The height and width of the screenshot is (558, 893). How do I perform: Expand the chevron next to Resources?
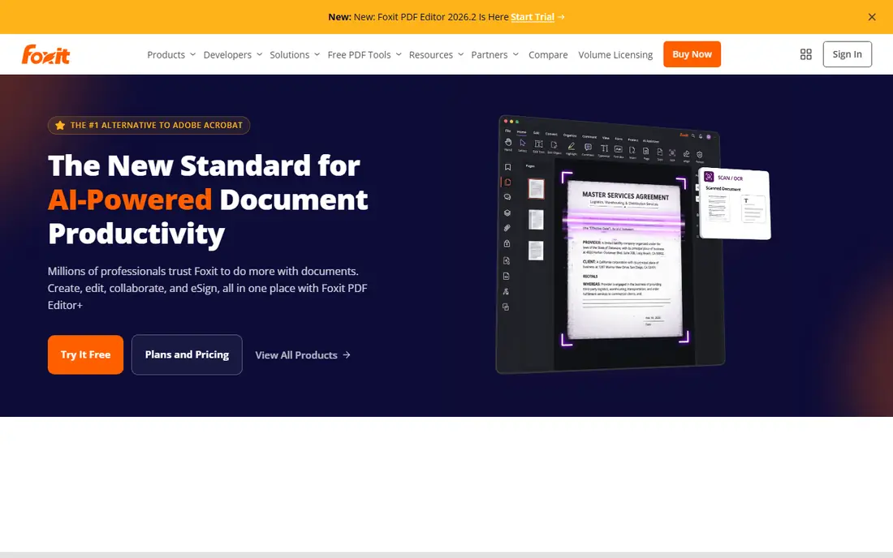coord(461,54)
